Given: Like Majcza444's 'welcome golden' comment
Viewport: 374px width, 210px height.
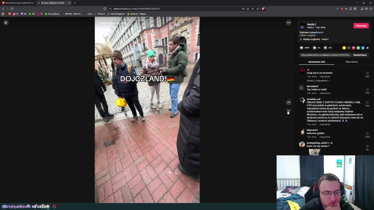Looking at the screenshot, I should pyautogui.click(x=367, y=134).
